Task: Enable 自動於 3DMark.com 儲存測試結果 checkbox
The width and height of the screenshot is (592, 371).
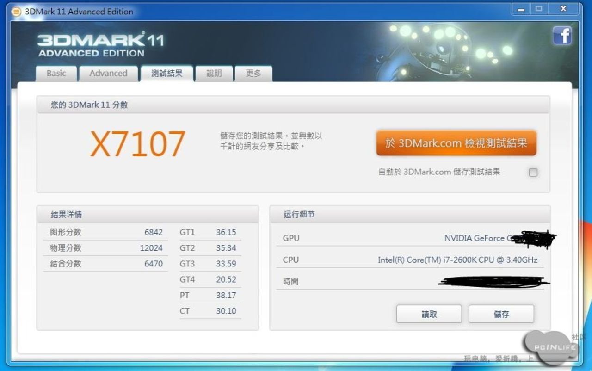Action: tap(533, 172)
